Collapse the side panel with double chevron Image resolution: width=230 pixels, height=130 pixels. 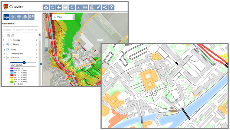pyautogui.click(x=41, y=64)
